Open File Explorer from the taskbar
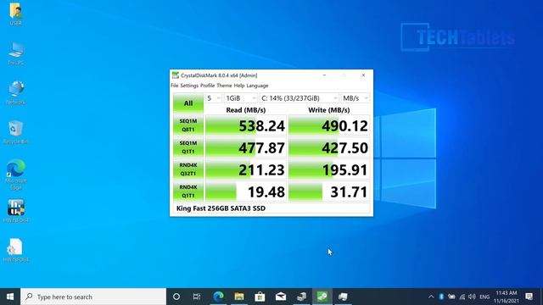 239,297
